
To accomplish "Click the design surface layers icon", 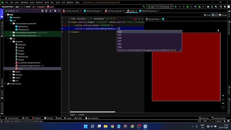I will [163, 19].
